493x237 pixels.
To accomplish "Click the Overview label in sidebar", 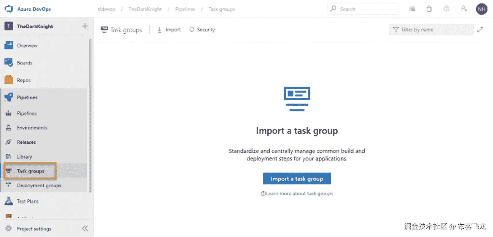I will click(x=27, y=45).
